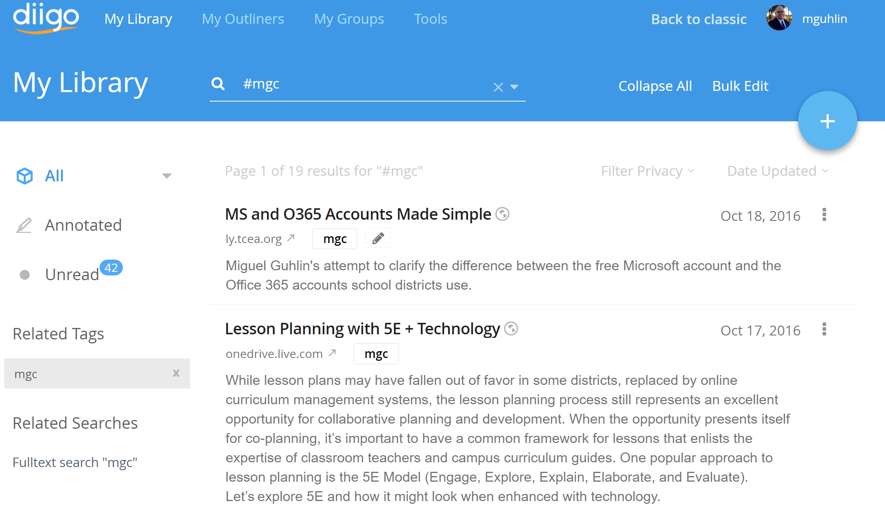Click the My Library page heading
Image resolution: width=885 pixels, height=505 pixels.
tap(81, 83)
